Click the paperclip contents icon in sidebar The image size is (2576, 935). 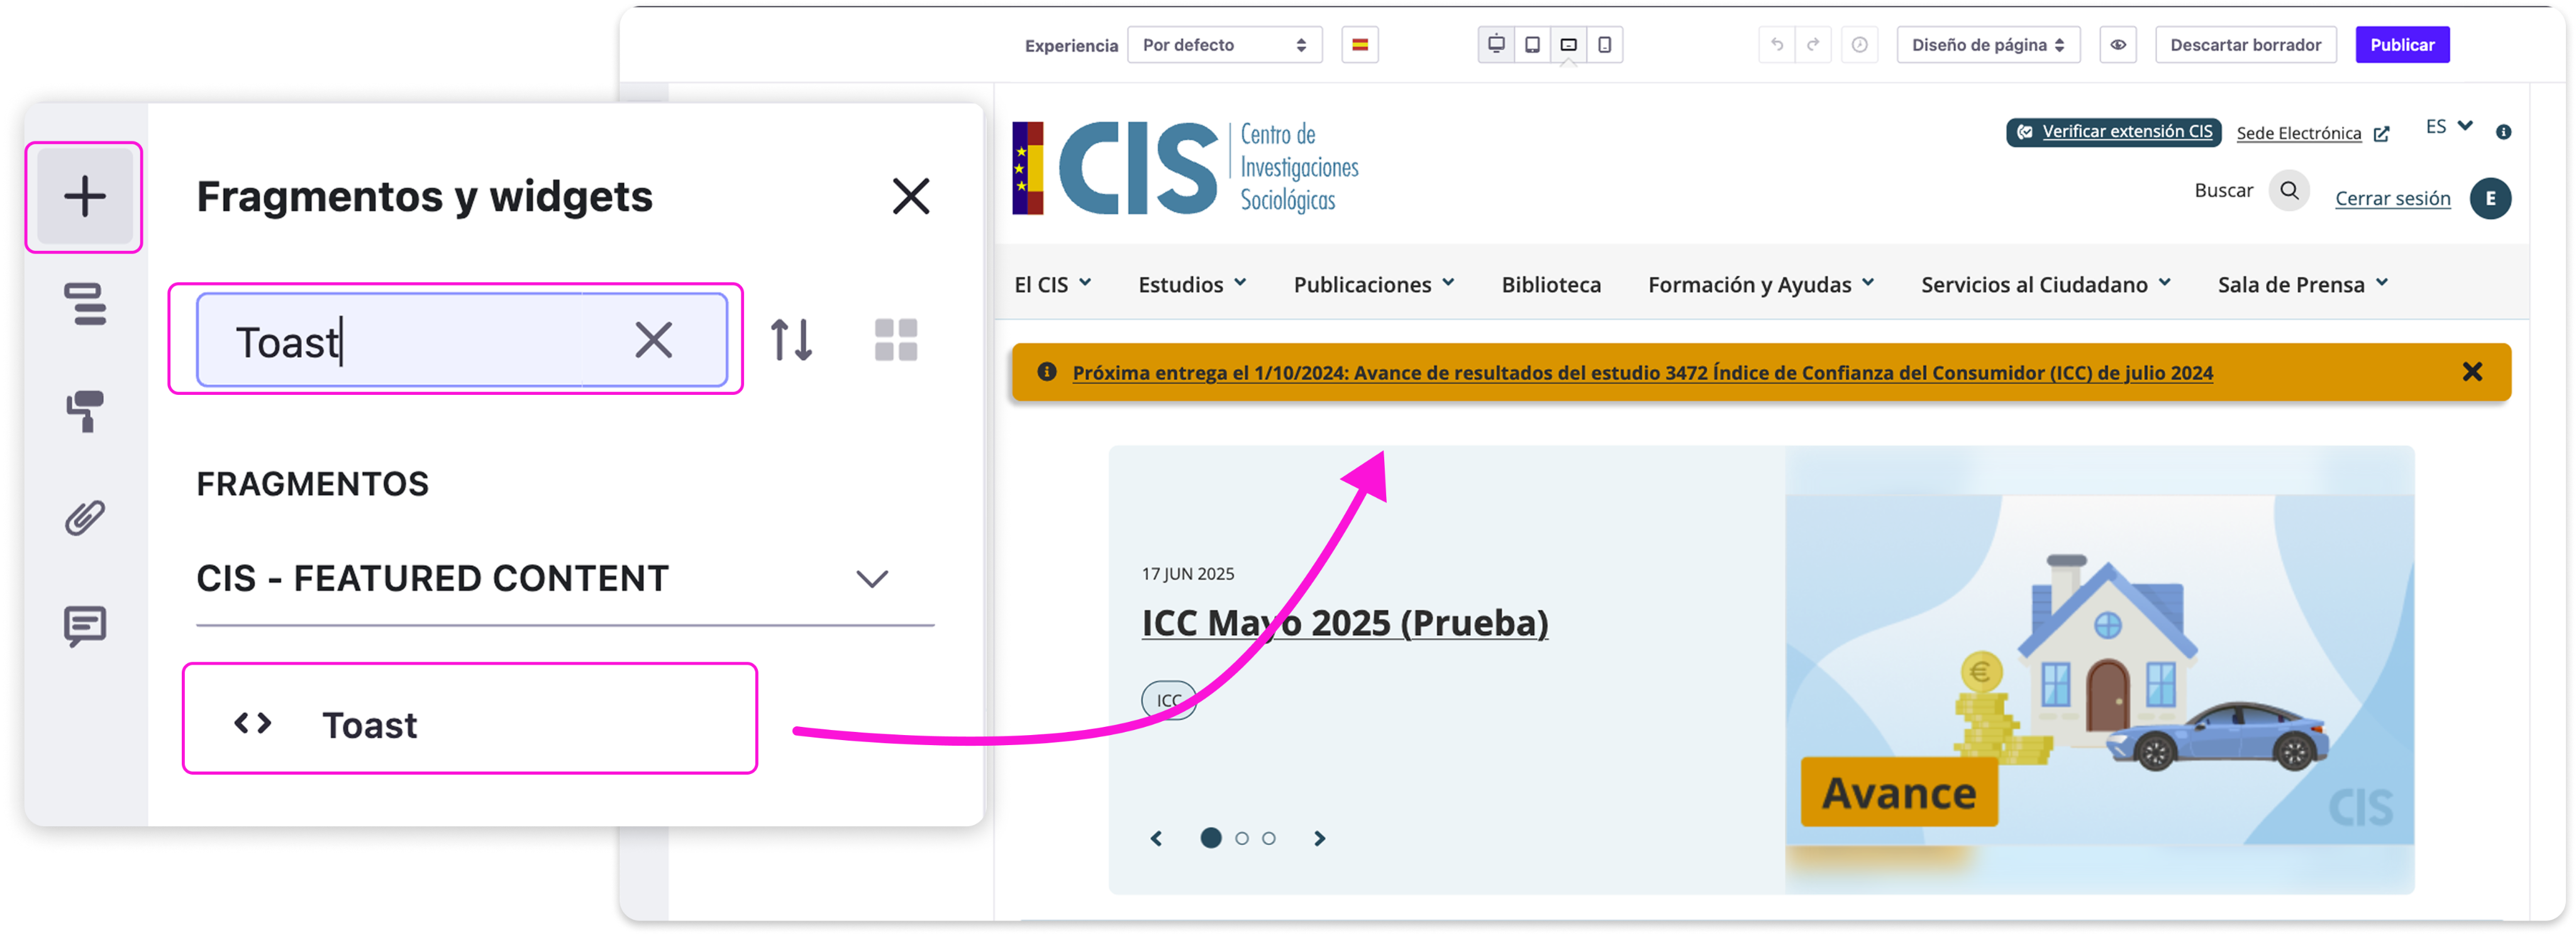pyautogui.click(x=85, y=518)
